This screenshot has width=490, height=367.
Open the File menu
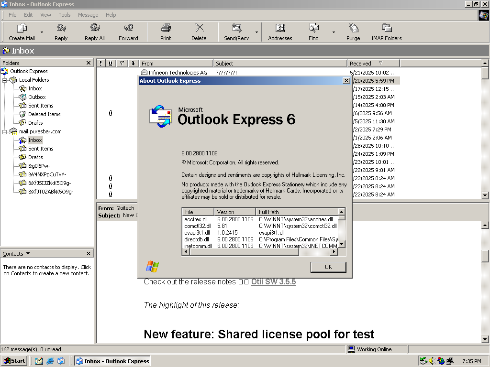click(x=12, y=15)
